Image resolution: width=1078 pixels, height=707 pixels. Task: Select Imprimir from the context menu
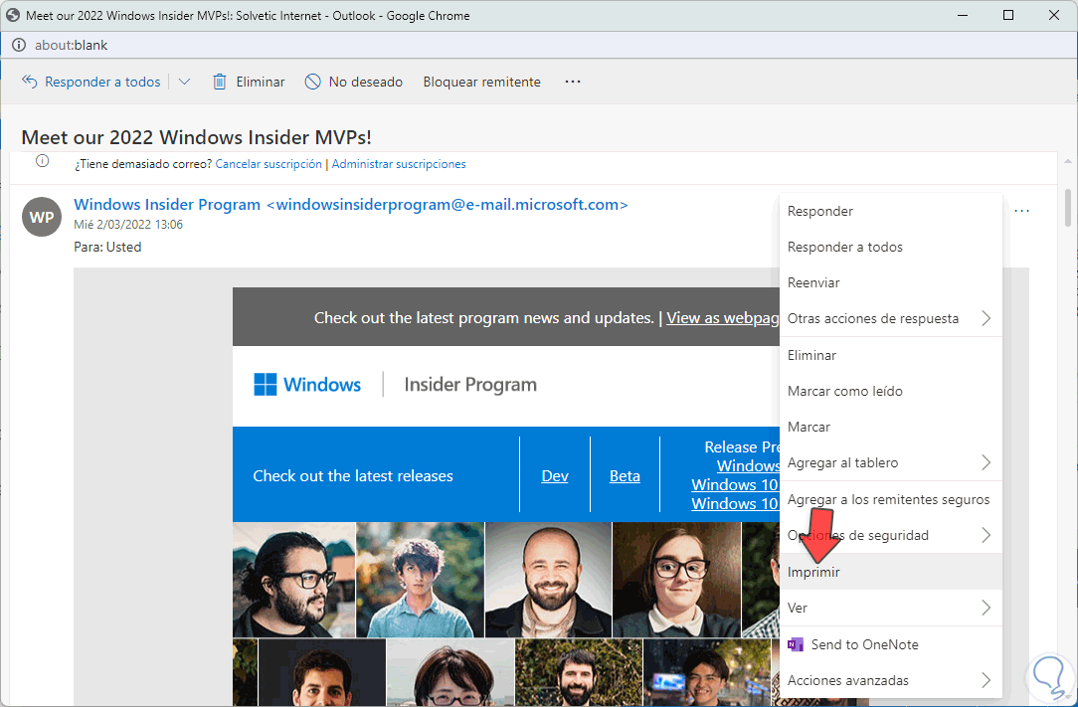click(813, 572)
